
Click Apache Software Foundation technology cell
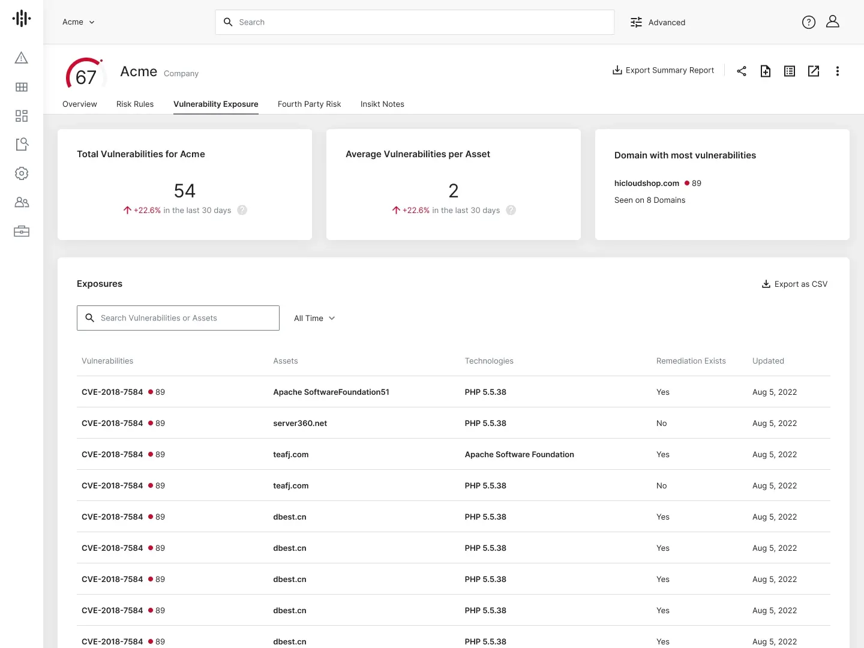tap(520, 454)
